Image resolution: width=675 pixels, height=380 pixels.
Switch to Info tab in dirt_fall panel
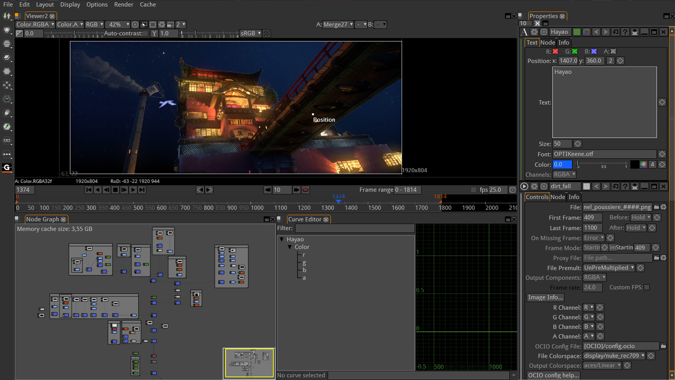(x=574, y=197)
